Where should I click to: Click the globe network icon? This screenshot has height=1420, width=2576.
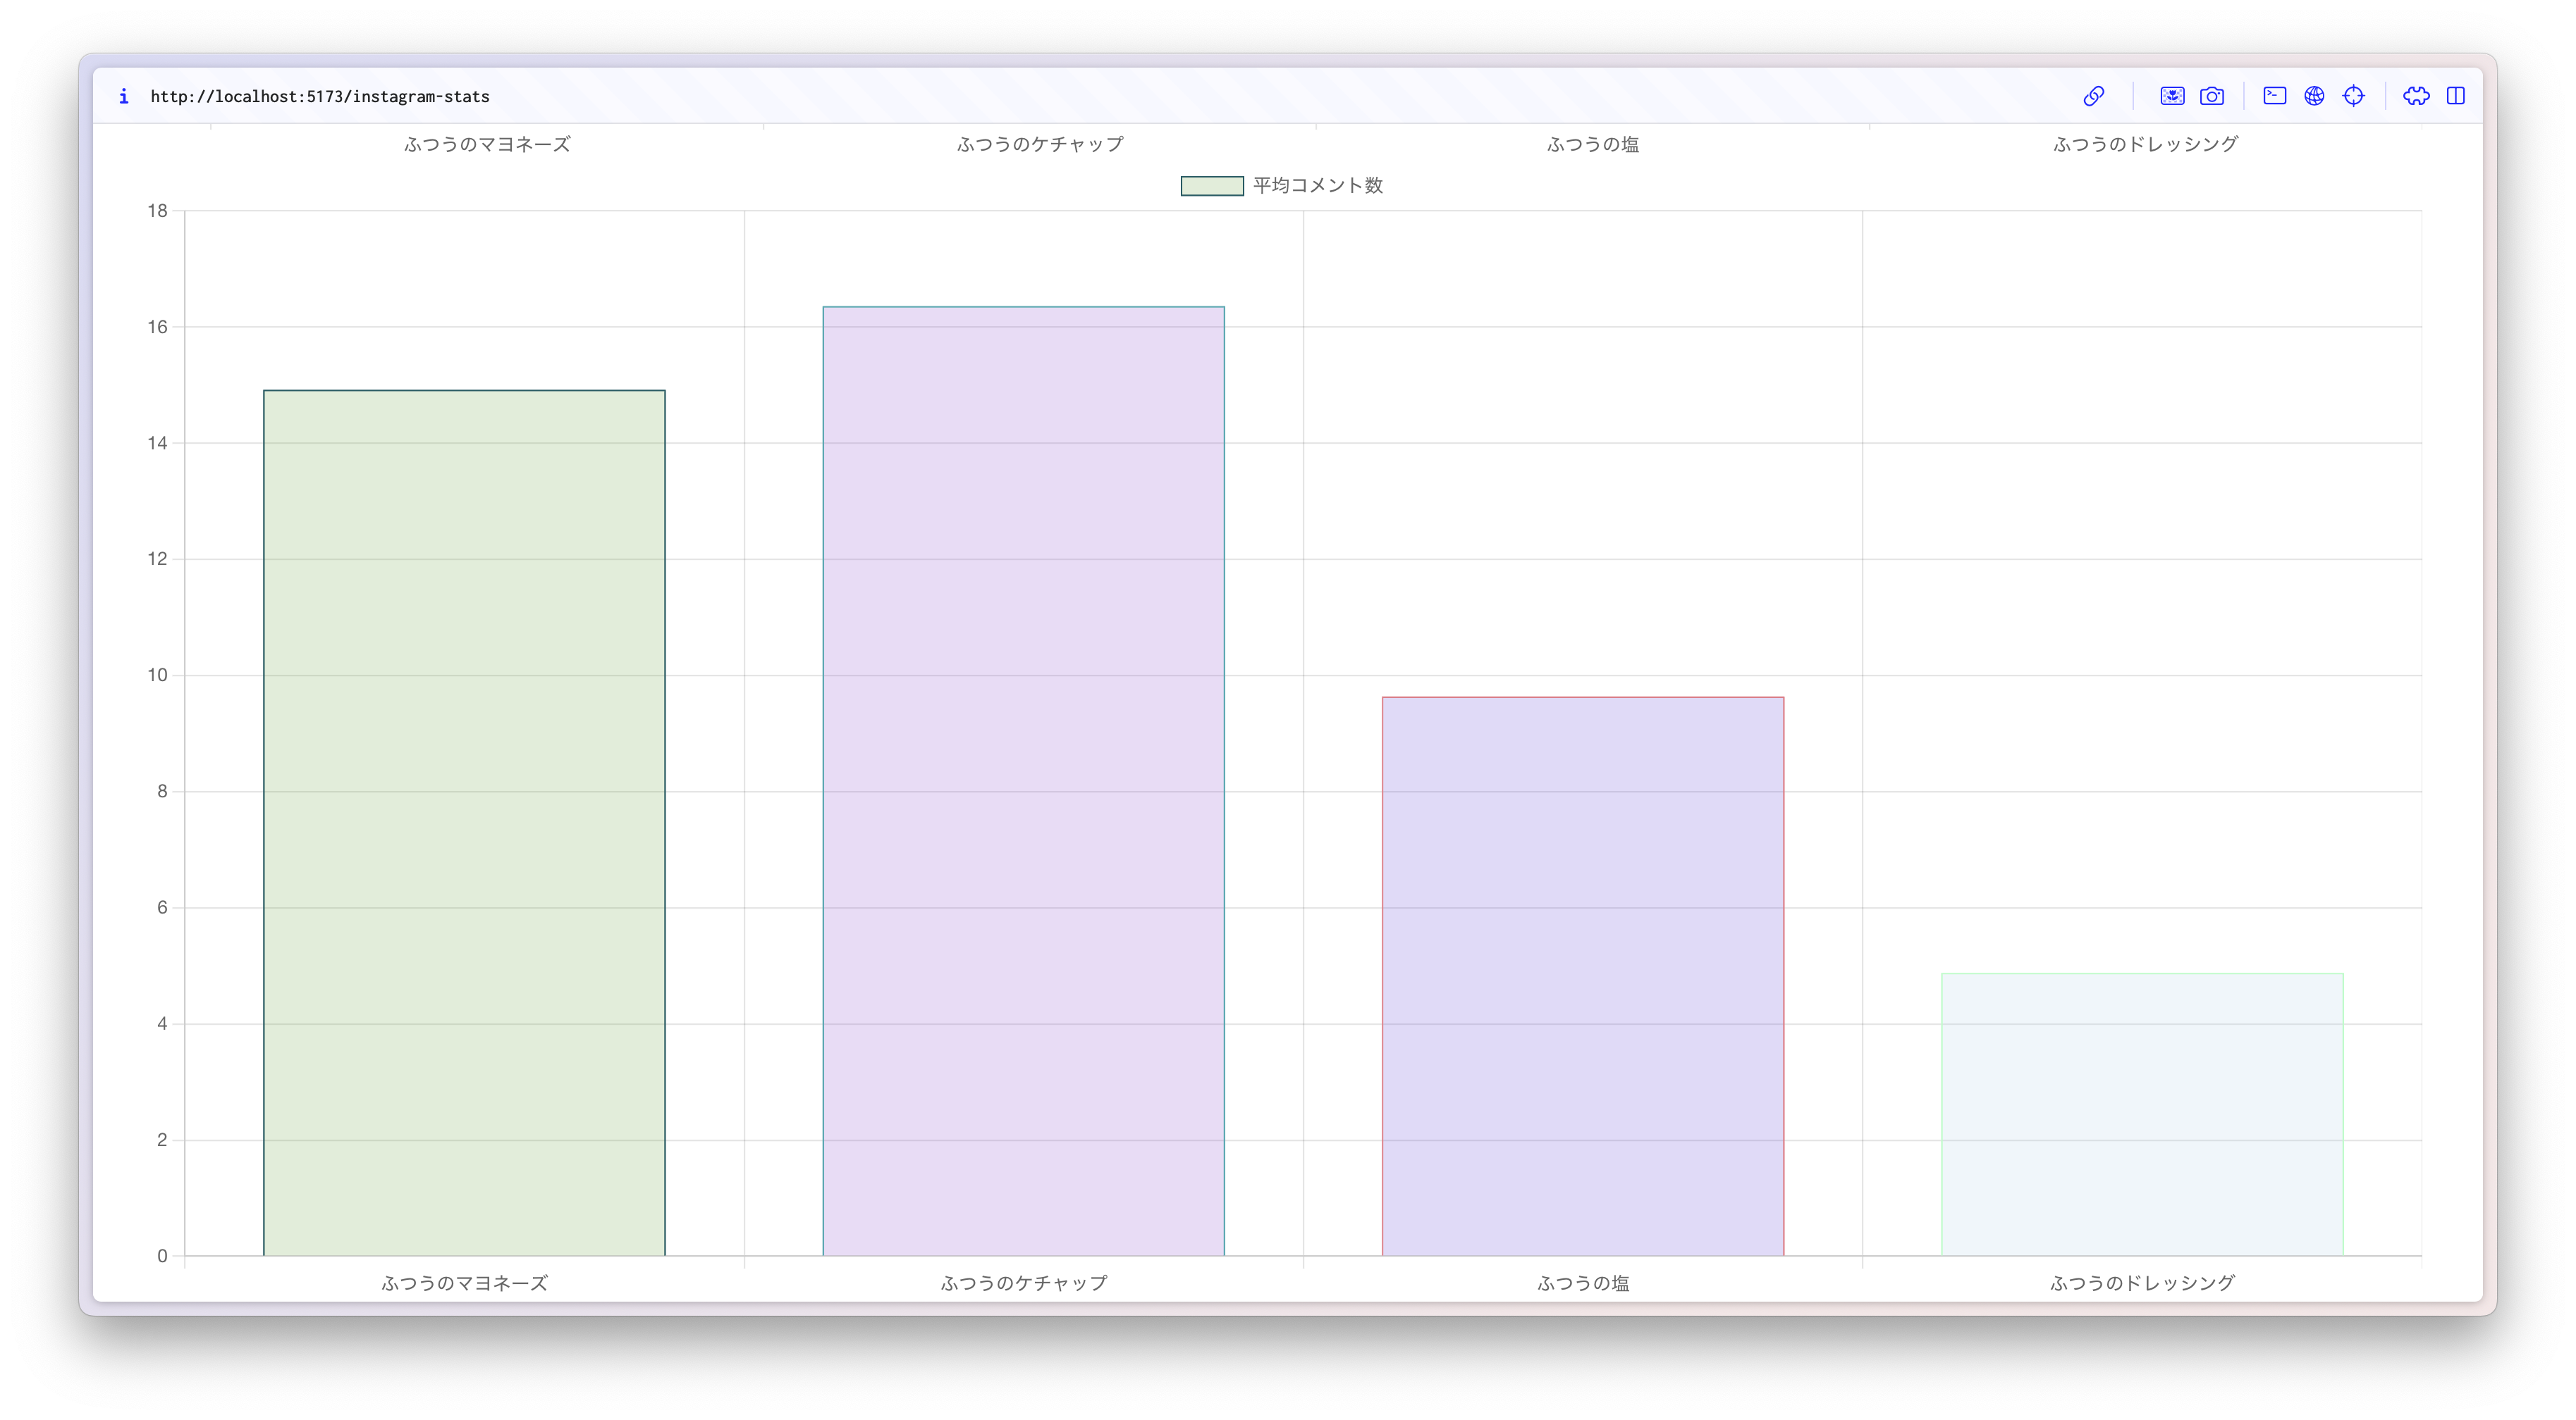coord(2313,96)
